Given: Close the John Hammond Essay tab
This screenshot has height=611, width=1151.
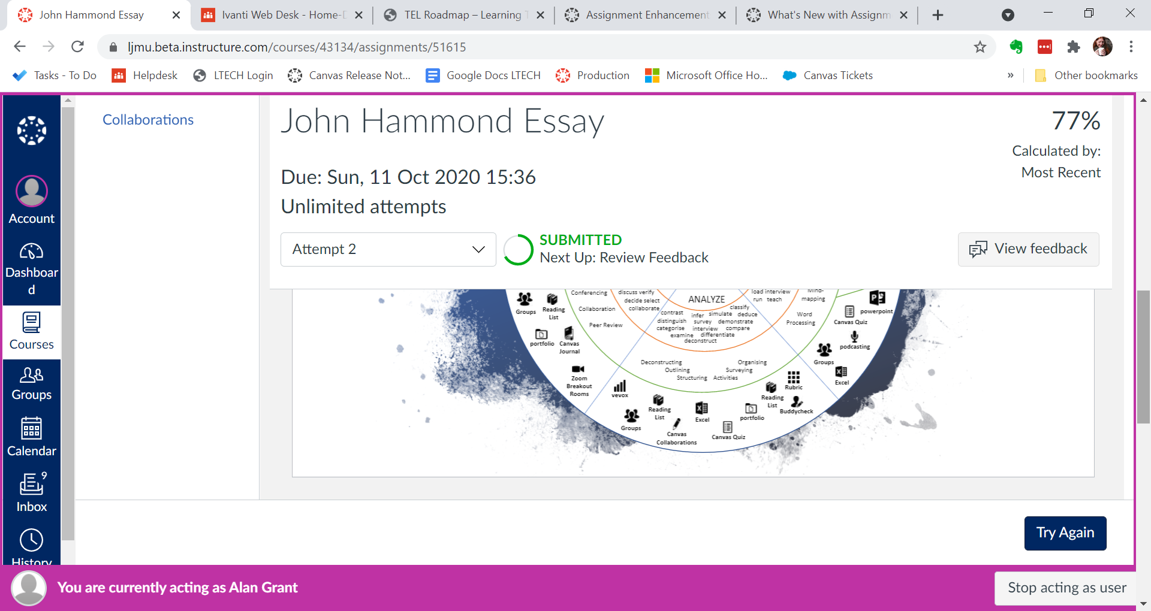Looking at the screenshot, I should (x=176, y=15).
